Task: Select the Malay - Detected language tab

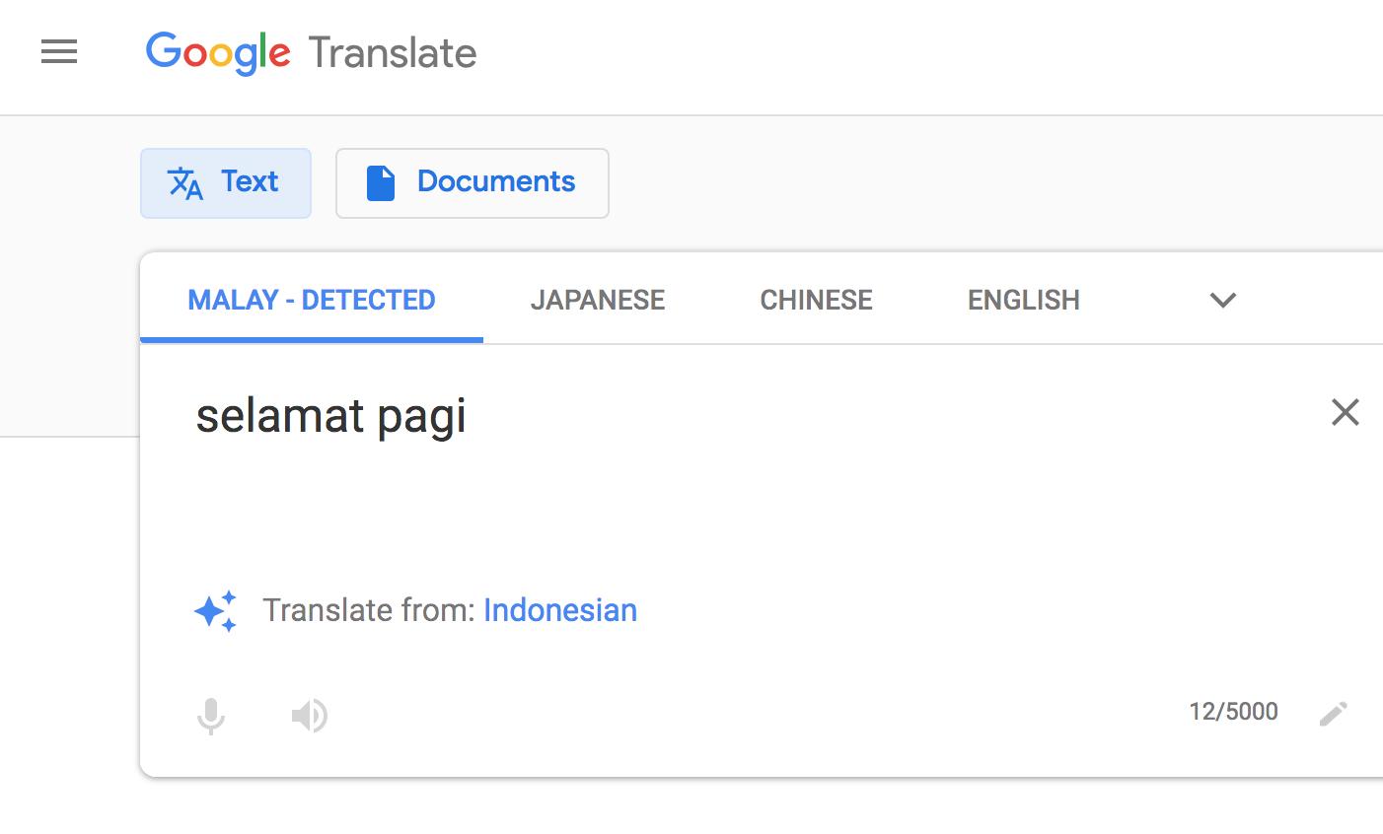Action: click(312, 300)
